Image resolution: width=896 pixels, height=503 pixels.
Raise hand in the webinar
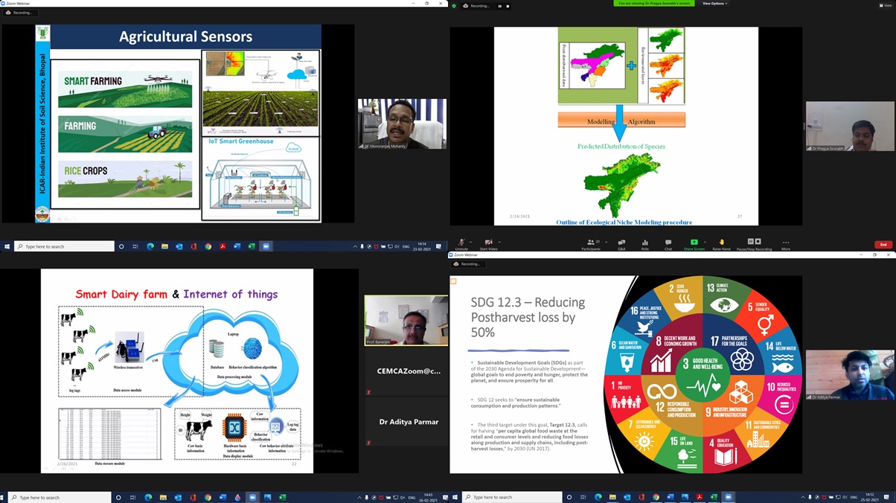pos(721,243)
